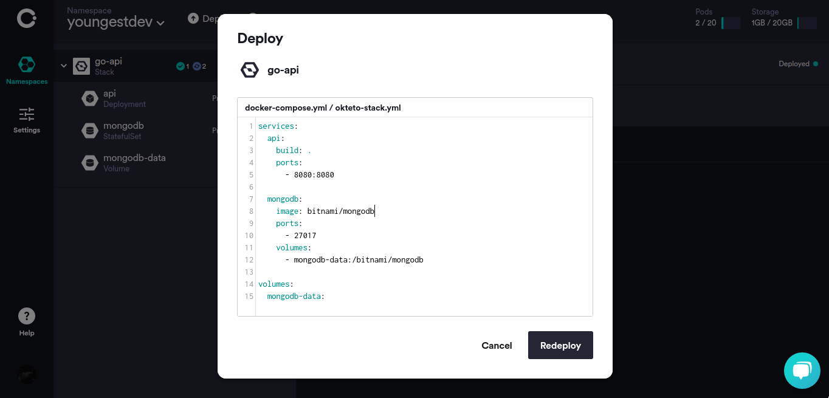Select the mongodb-data volume icon
The image size is (829, 398).
(x=90, y=163)
